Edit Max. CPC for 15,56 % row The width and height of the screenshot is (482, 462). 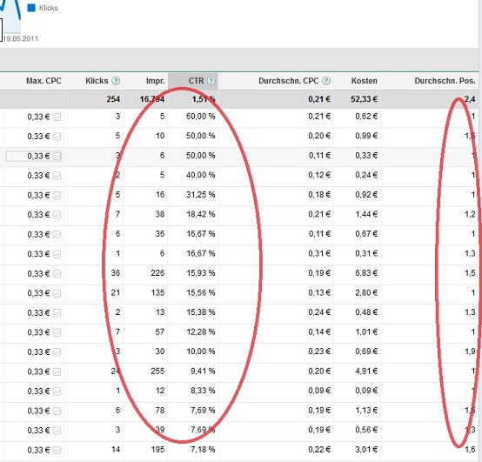[38, 293]
